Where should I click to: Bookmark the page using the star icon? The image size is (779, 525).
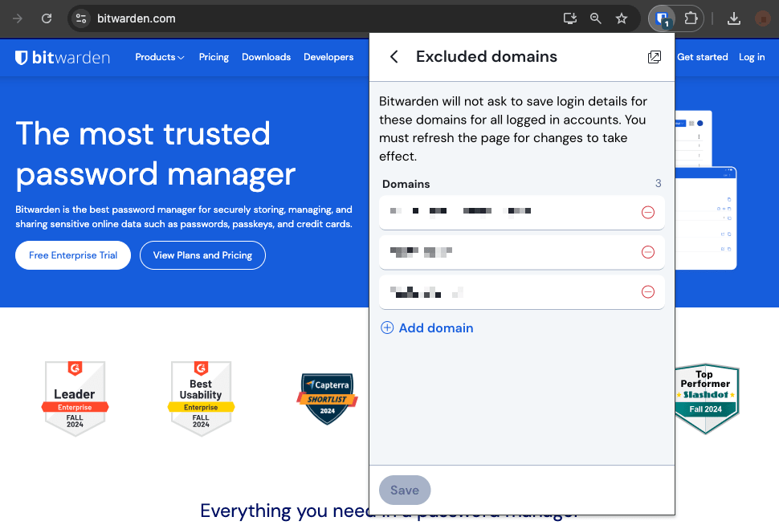coord(622,18)
